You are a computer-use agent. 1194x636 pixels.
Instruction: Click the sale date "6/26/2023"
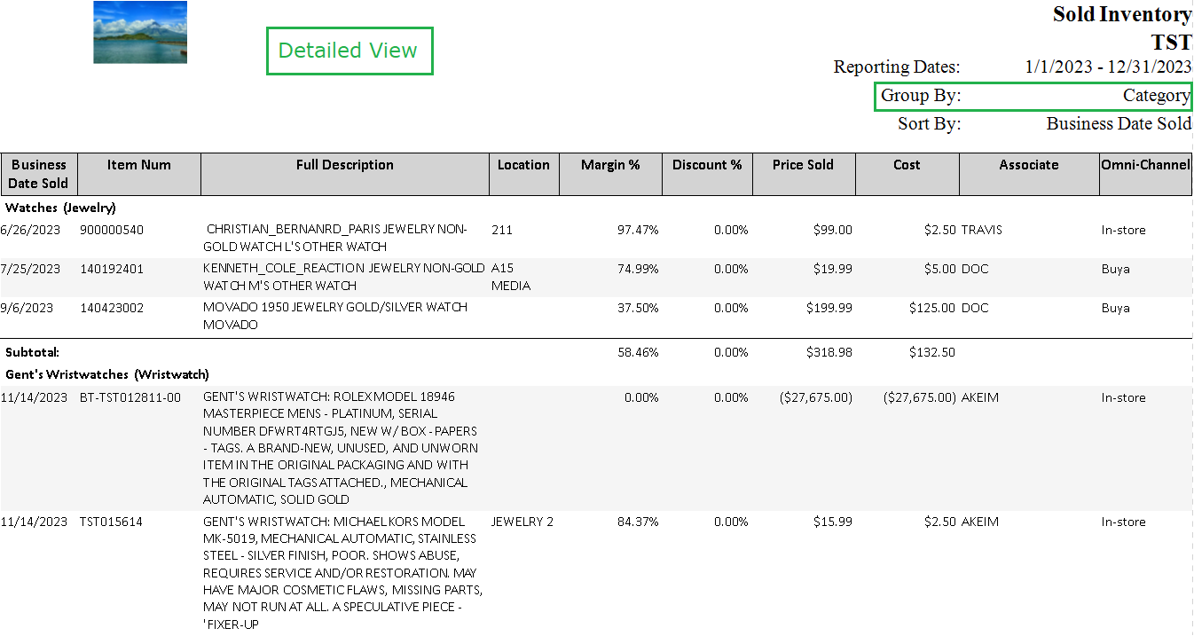click(x=30, y=230)
